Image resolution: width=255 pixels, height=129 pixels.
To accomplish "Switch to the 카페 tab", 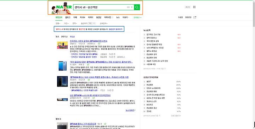I will 75,17.
